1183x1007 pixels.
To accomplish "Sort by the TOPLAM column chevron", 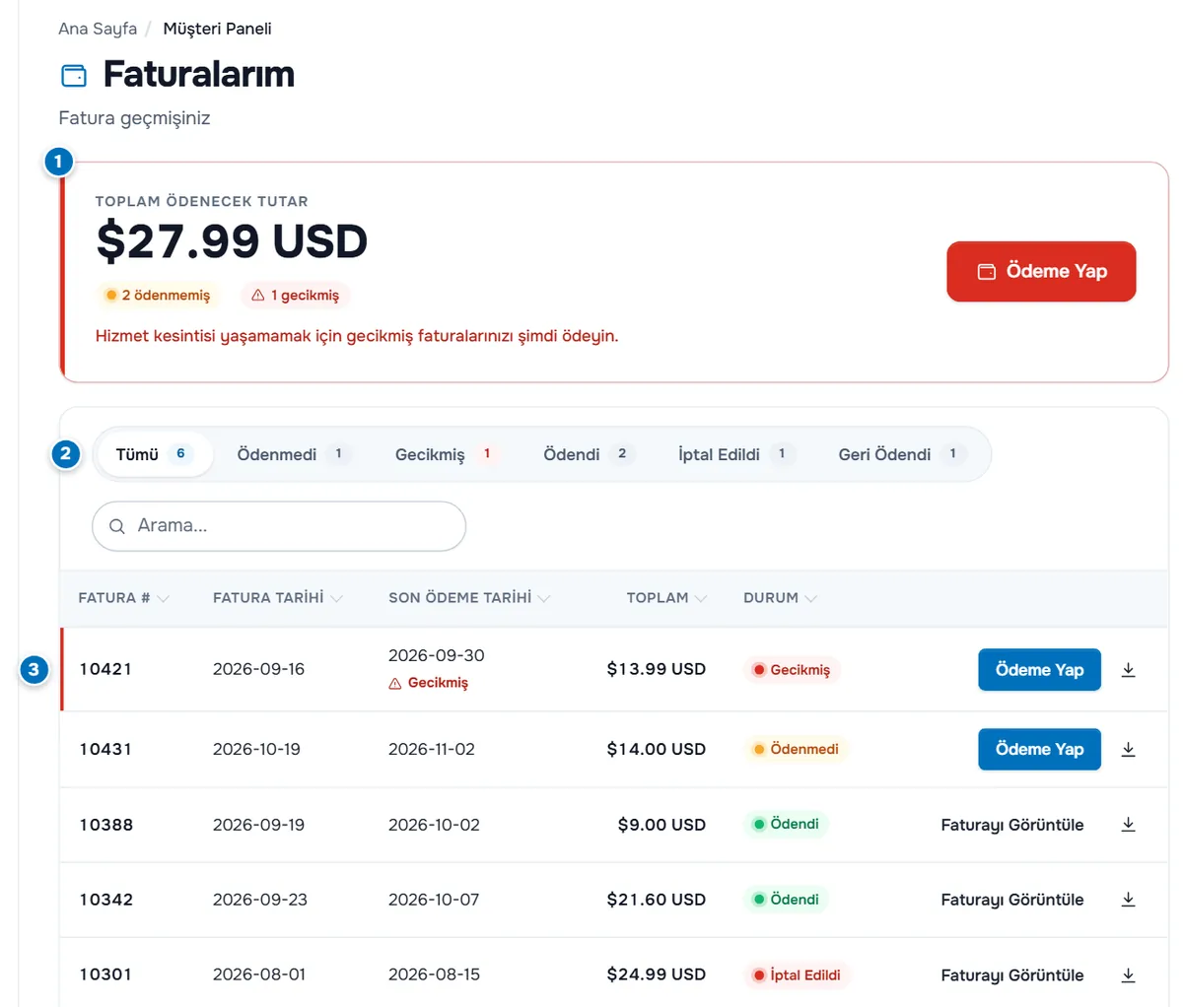I will tap(701, 598).
